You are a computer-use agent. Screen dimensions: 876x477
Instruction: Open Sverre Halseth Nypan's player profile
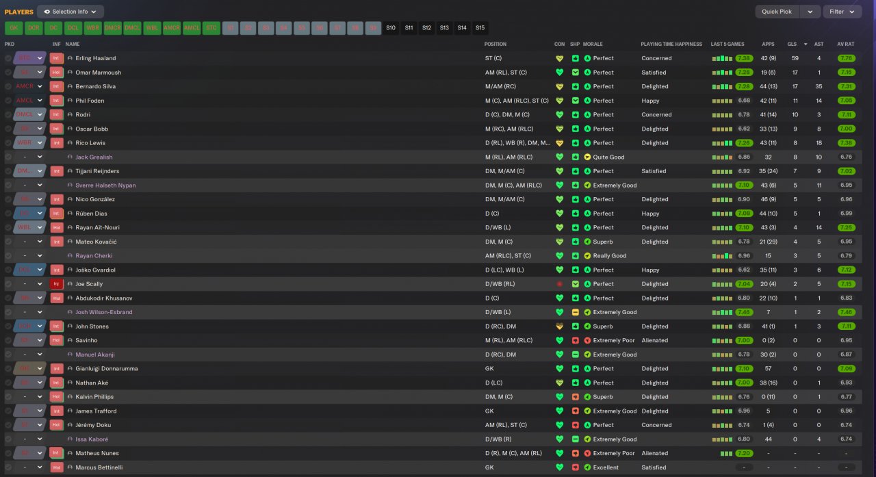coord(105,185)
